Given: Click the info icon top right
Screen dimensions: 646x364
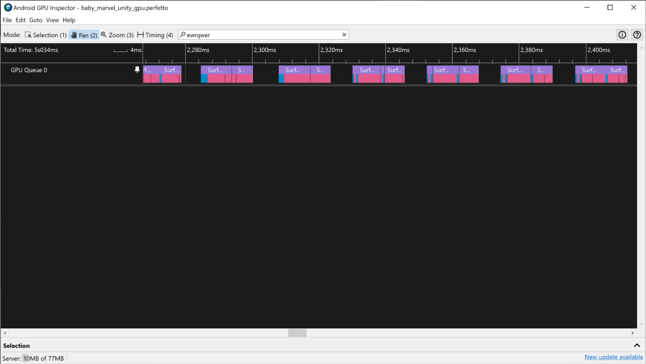Looking at the screenshot, I should point(622,35).
